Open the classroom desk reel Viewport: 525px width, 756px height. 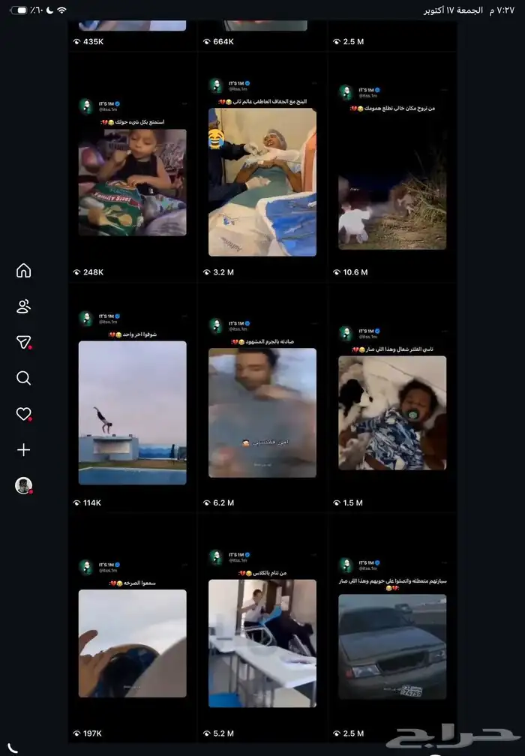[262, 643]
